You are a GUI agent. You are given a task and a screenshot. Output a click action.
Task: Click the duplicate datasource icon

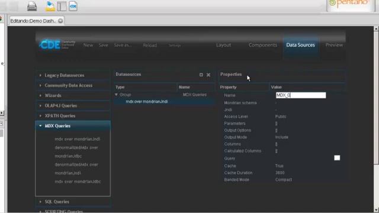tap(201, 75)
